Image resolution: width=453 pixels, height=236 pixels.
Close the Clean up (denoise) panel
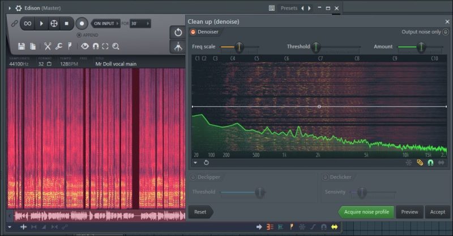pyautogui.click(x=447, y=21)
